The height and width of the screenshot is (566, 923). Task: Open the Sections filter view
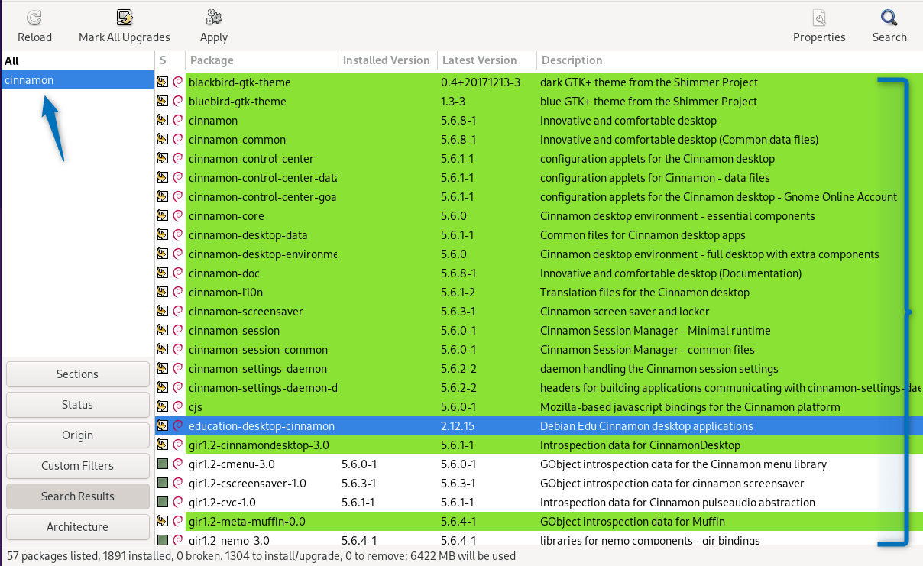tap(77, 374)
